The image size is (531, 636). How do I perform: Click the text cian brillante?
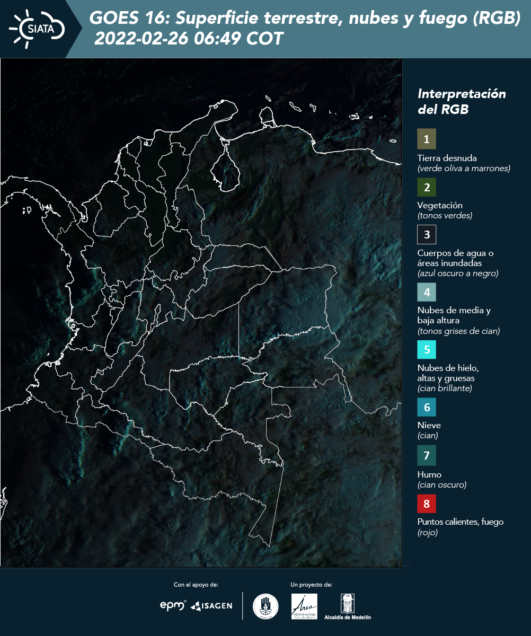point(445,388)
